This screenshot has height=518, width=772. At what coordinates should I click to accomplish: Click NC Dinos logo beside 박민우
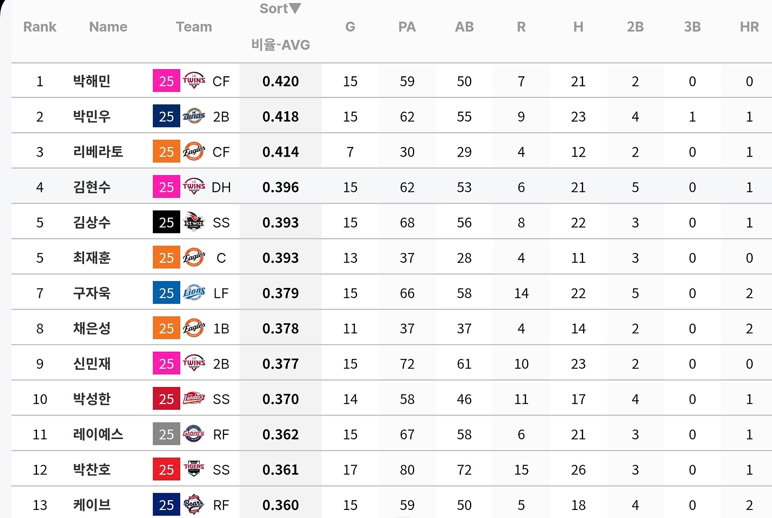tap(194, 116)
